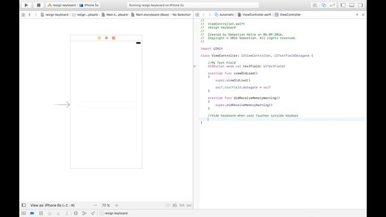Screen dimensions: 386x217
Task: Stop the running app
Action: pos(39,5)
